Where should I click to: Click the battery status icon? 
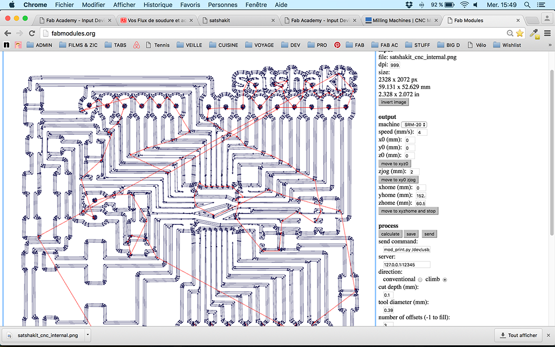click(x=449, y=4)
